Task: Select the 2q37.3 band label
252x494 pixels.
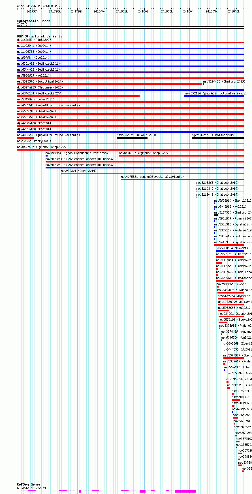Action: click(22, 25)
